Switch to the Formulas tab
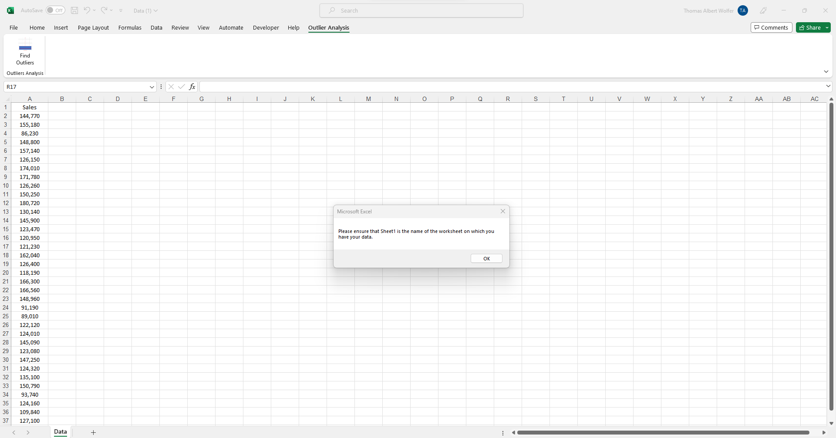Viewport: 836px width, 438px height. 130,28
